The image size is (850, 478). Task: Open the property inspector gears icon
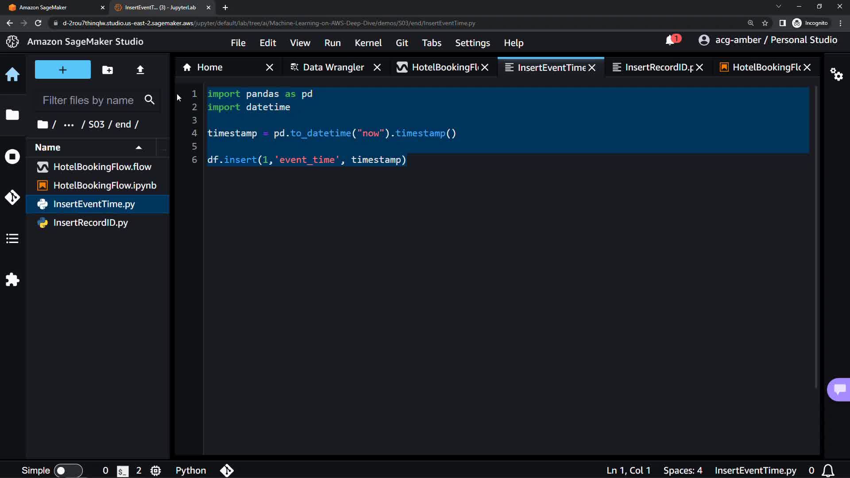836,74
